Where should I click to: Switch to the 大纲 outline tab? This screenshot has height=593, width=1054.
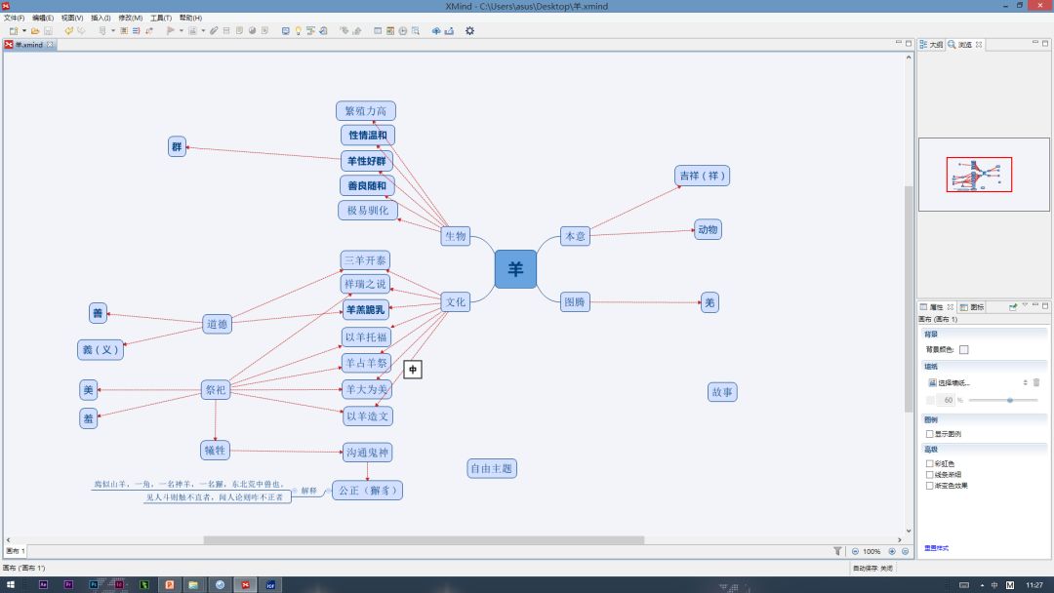[x=931, y=45]
